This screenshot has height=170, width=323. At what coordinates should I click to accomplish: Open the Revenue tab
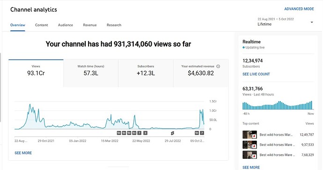click(90, 25)
